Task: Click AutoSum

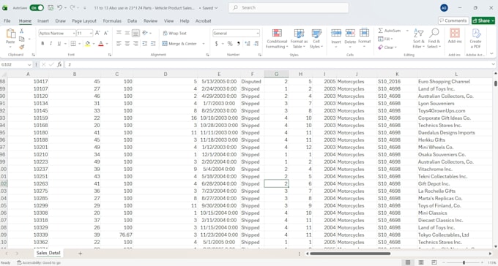Action: (390, 31)
